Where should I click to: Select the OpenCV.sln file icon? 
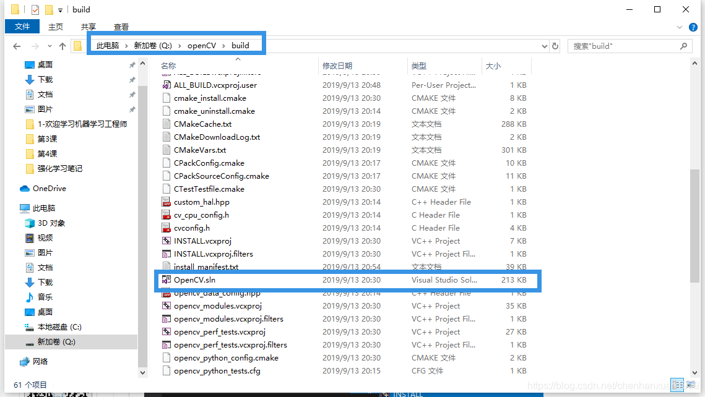pyautogui.click(x=167, y=280)
